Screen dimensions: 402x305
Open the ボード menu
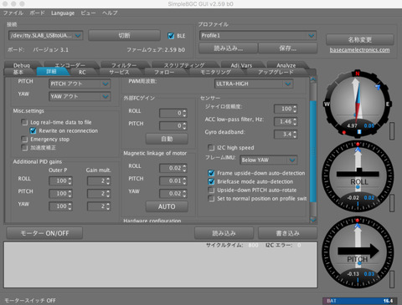37,13
